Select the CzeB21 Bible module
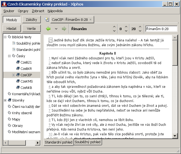The width and height of the screenshot is (181, 154). pyautogui.click(x=26, y=62)
